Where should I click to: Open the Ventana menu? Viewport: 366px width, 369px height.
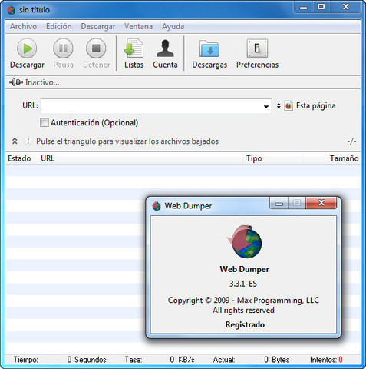coord(138,26)
